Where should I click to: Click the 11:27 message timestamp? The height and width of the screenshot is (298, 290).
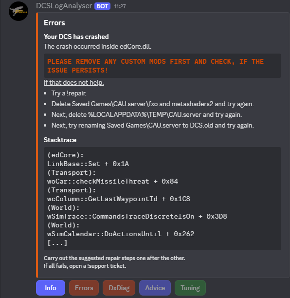120,6
